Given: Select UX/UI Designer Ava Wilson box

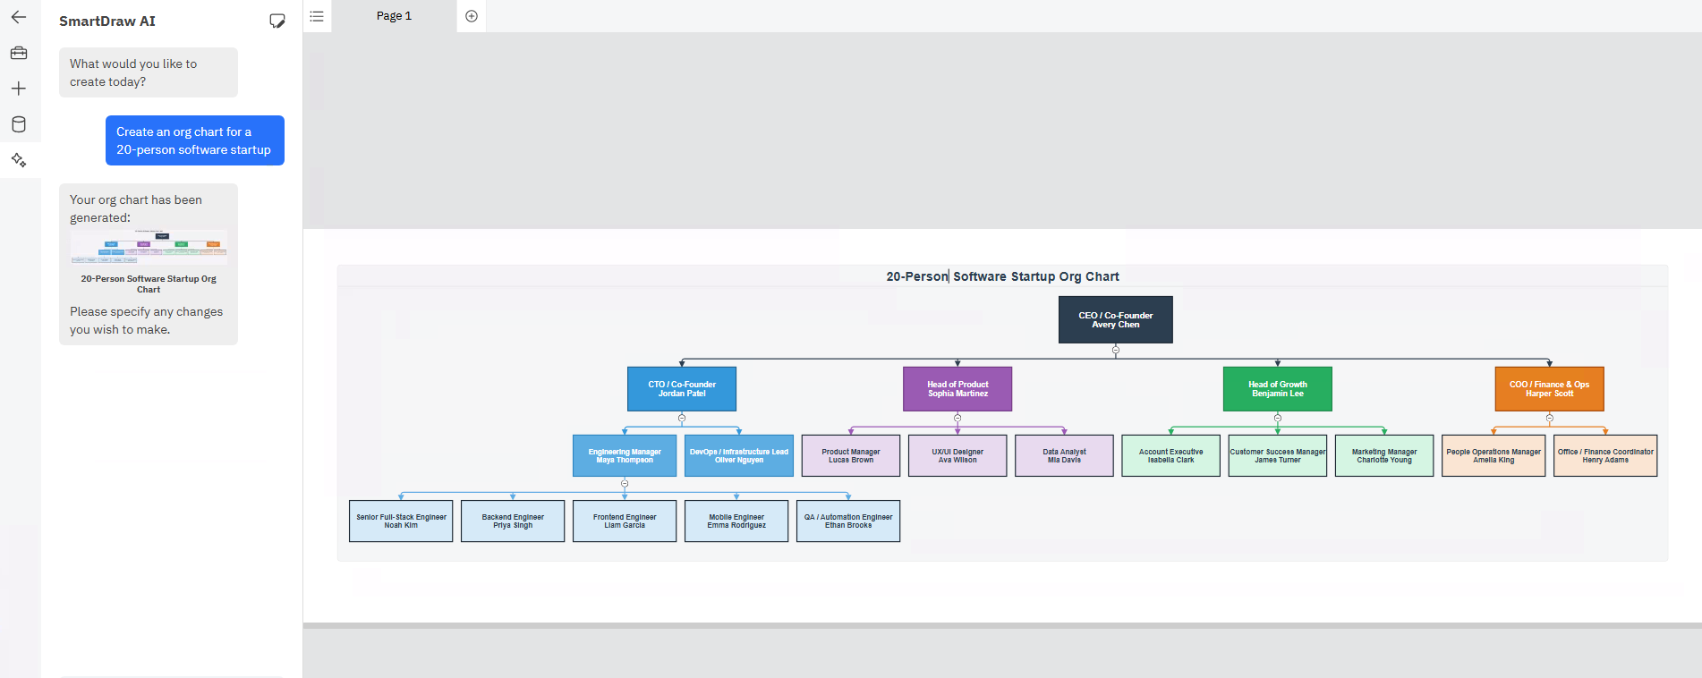Looking at the screenshot, I should (957, 455).
